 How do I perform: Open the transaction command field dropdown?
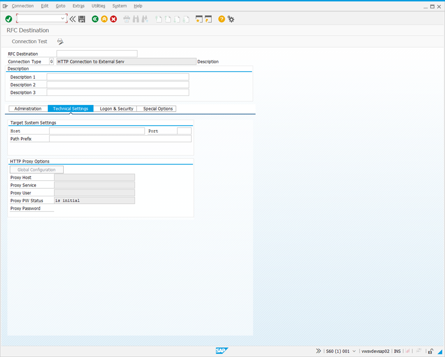(x=63, y=19)
